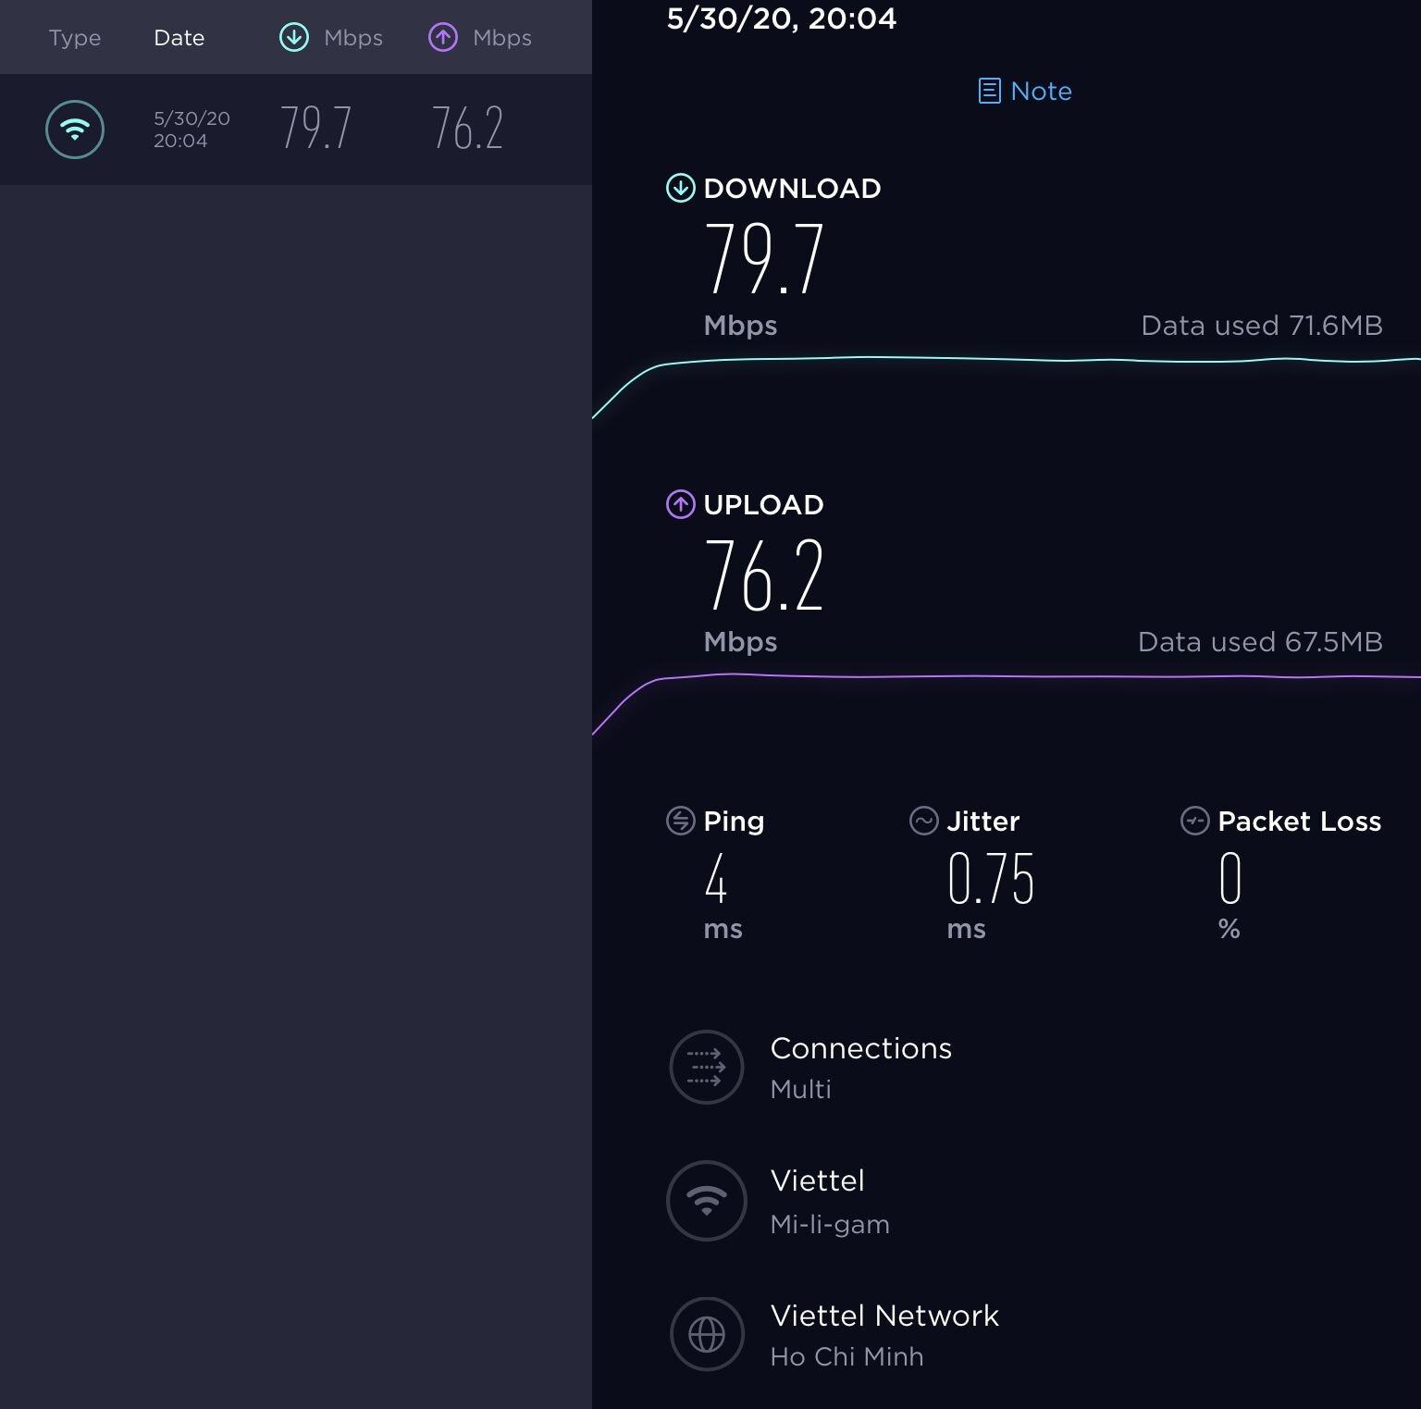The image size is (1421, 1409).
Task: Click the UPLOAD section arrow icon
Action: [681, 504]
